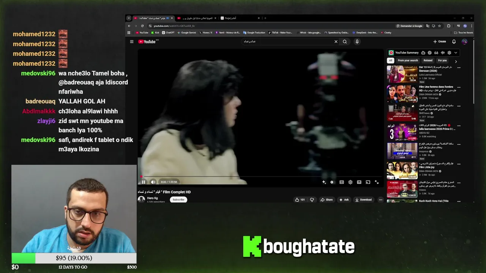Image resolution: width=486 pixels, height=273 pixels.
Task: Select the Related filter chip
Action: coord(428,61)
